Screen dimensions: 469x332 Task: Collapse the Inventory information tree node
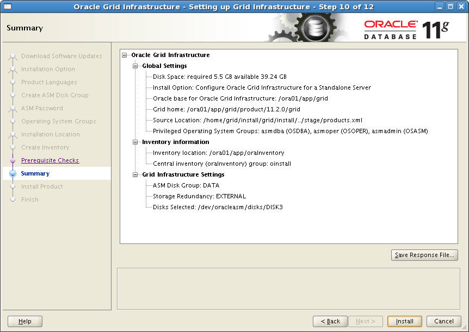pos(135,142)
